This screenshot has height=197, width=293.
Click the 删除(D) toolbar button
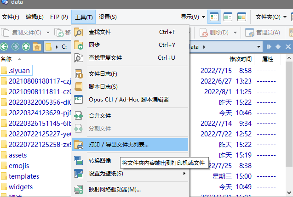click(214, 33)
